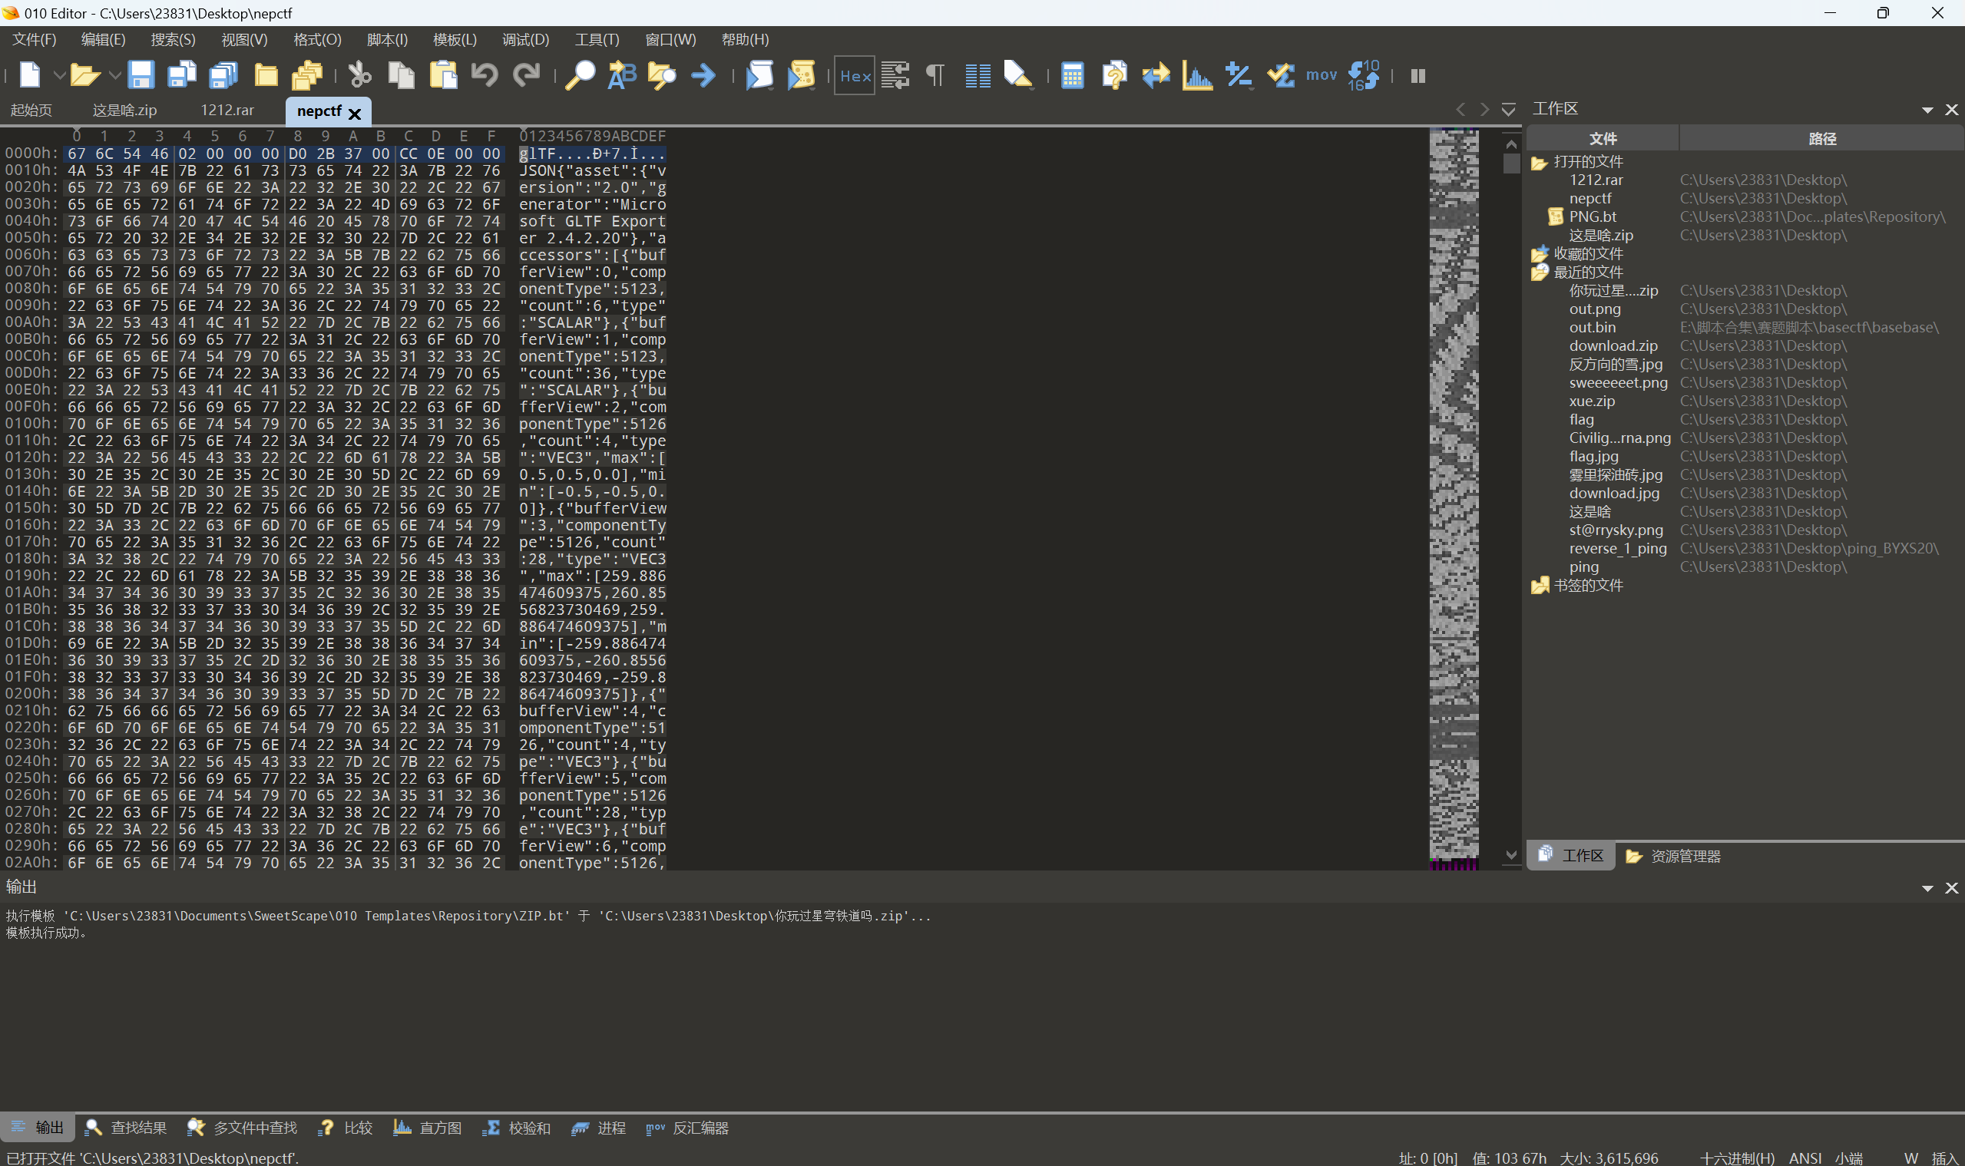The height and width of the screenshot is (1166, 1965).
Task: Click the Copy icon in the toolbar
Action: point(402,75)
